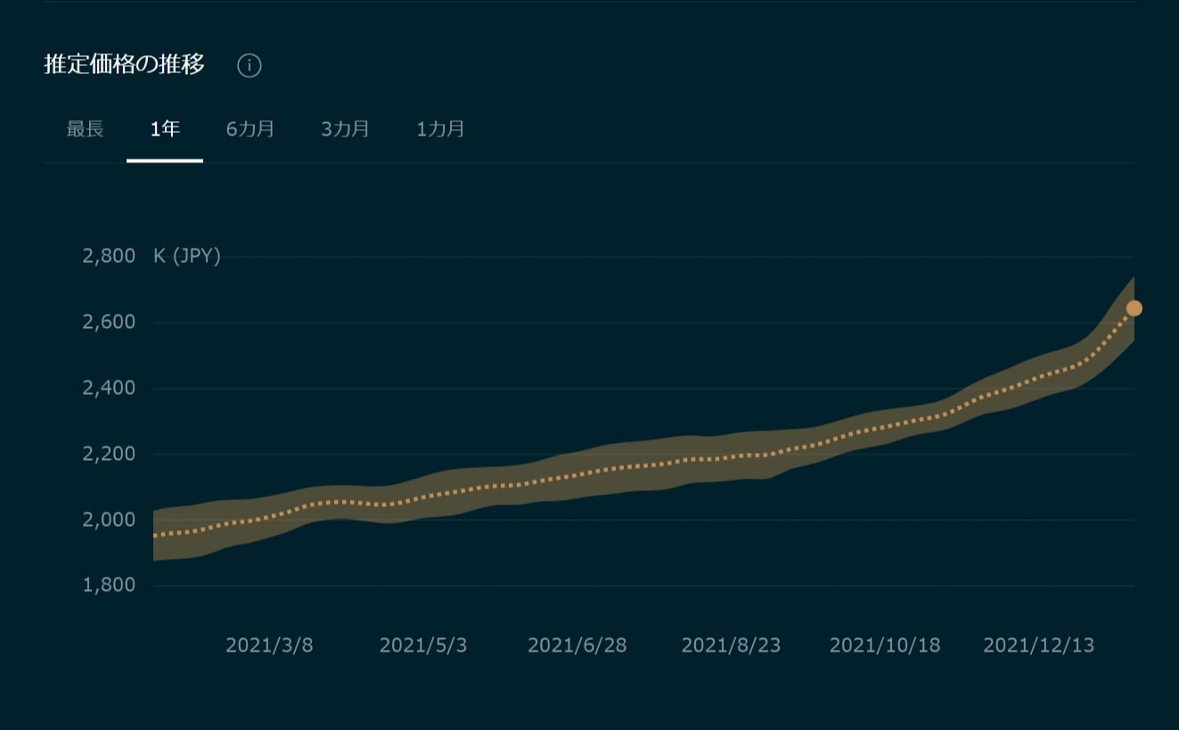Switch to the 最長 tab

[x=85, y=129]
